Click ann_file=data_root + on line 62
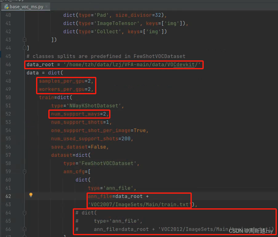The image size is (278, 237). pyautogui.click(x=118, y=196)
